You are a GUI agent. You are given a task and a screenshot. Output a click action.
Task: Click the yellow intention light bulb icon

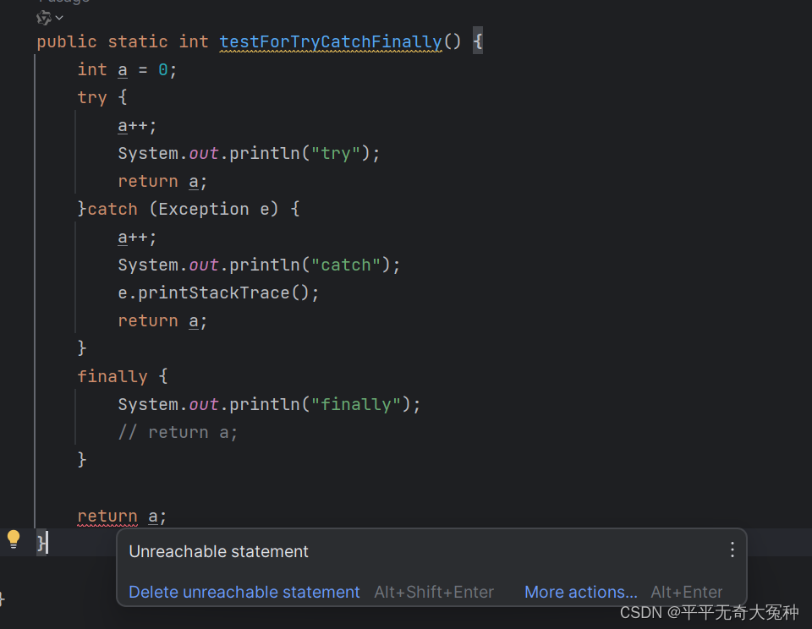[13, 539]
